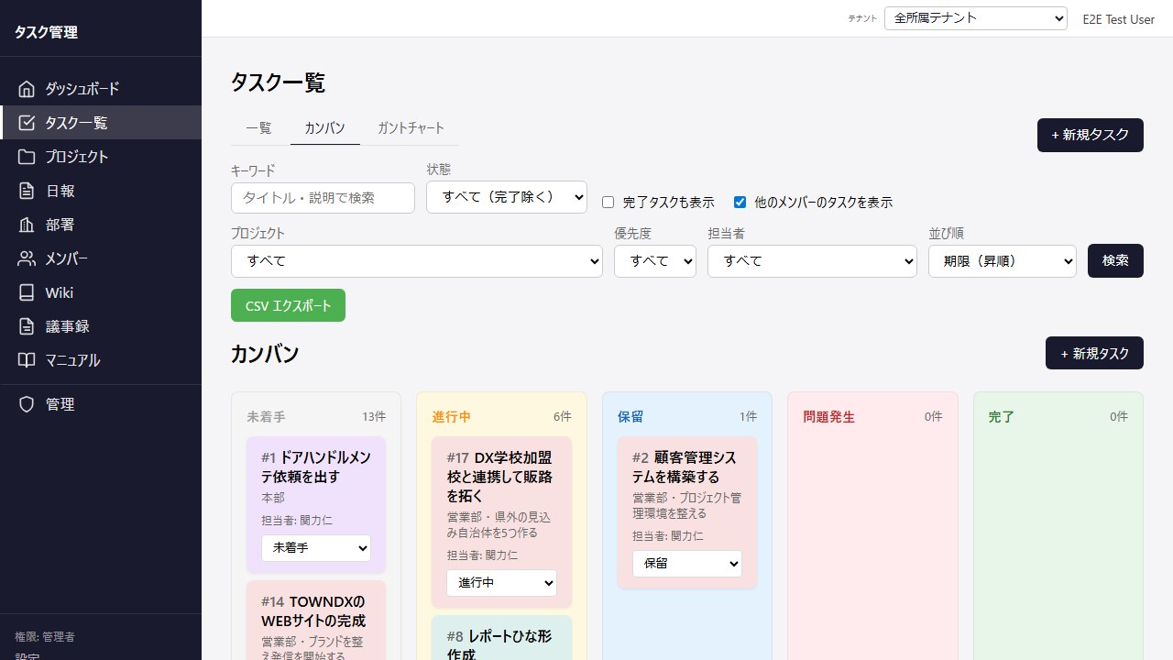The width and height of the screenshot is (1173, 660).
Task: Open プロジェクト in the sidebar menu
Action: pos(101,157)
